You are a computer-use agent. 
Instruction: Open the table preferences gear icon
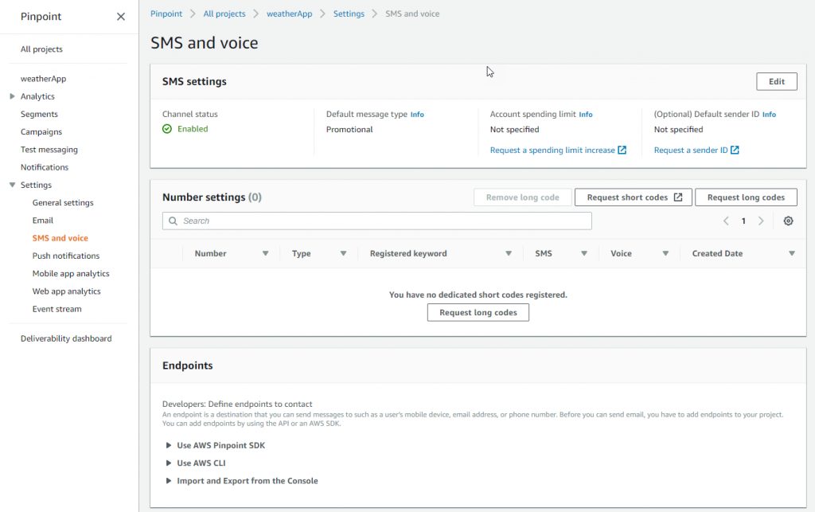(x=788, y=221)
